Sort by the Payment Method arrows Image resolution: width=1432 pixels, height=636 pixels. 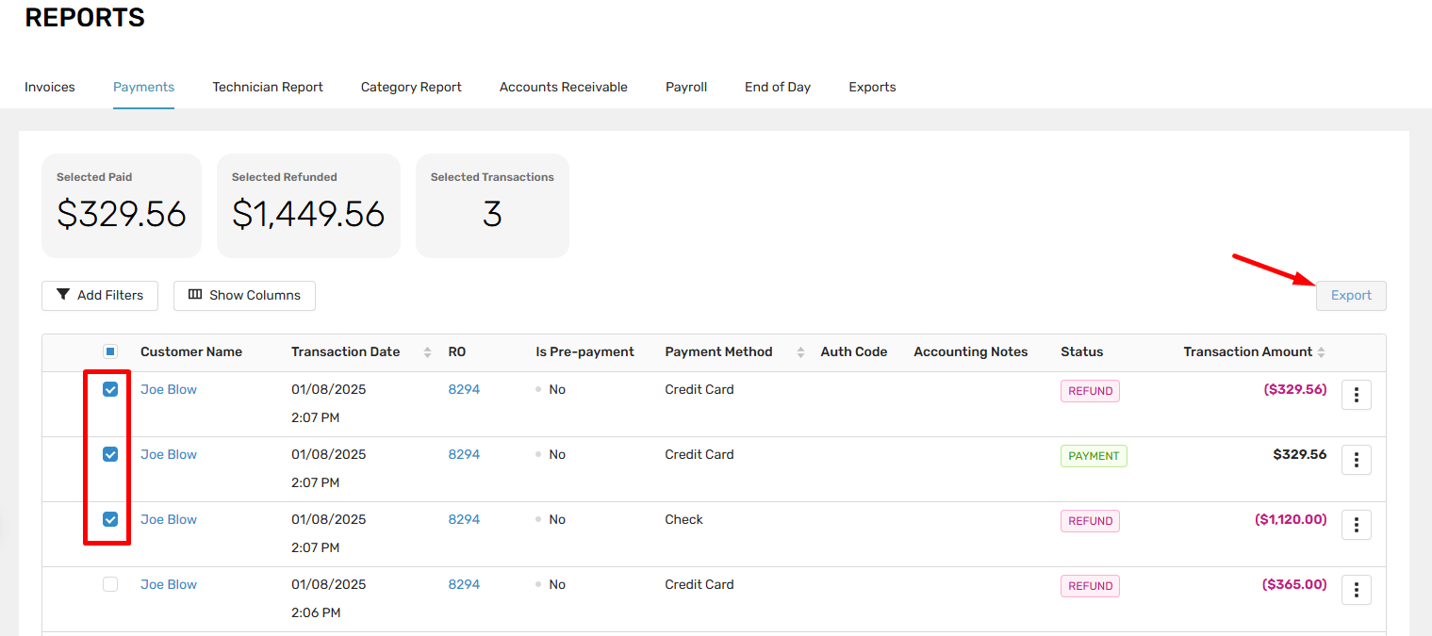pos(800,352)
